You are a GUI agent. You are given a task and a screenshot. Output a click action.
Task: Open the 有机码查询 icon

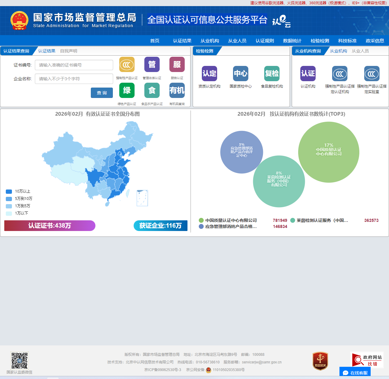177,90
